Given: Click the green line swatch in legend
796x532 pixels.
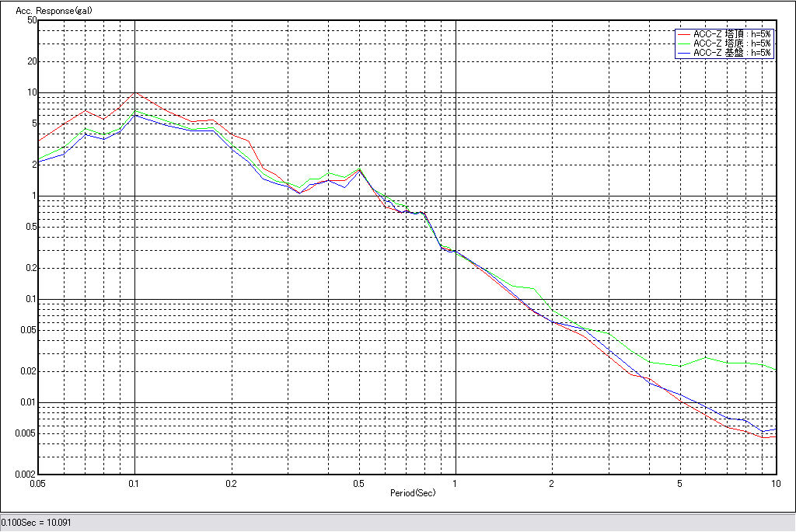Looking at the screenshot, I should (x=684, y=43).
